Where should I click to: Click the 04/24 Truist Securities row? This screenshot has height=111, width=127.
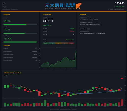click(x=20, y=60)
